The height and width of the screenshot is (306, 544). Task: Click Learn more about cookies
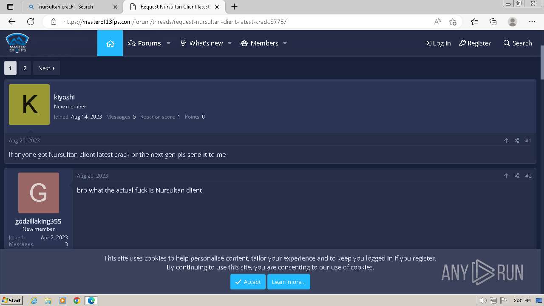tap(289, 282)
